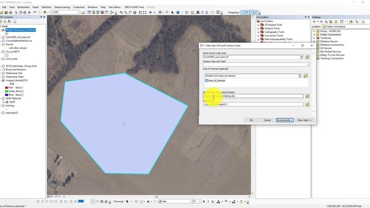
Task: Browse for Output AOI folder icon
Action: pyautogui.click(x=307, y=104)
